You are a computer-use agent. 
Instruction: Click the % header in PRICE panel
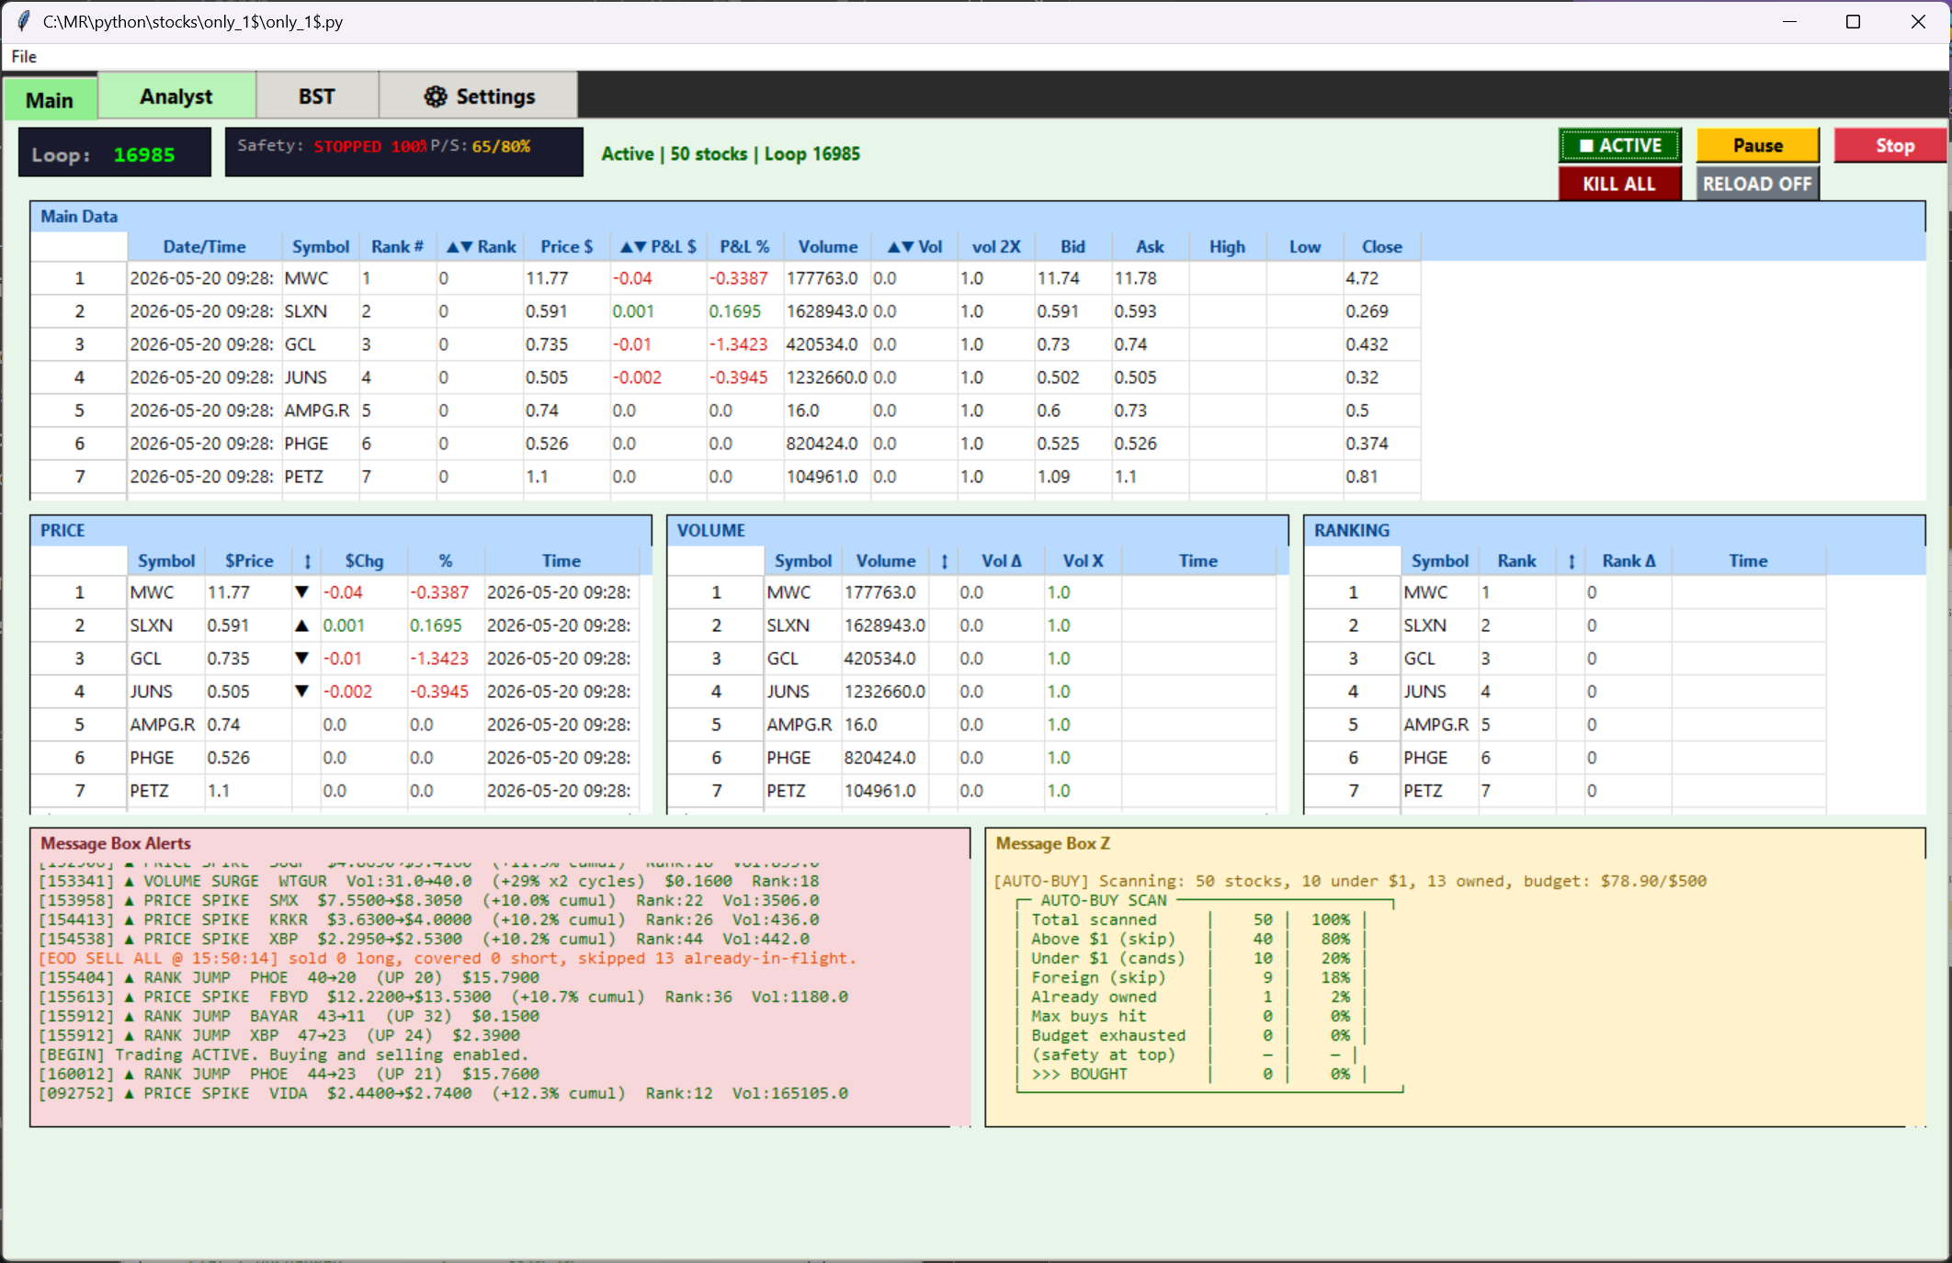(446, 561)
